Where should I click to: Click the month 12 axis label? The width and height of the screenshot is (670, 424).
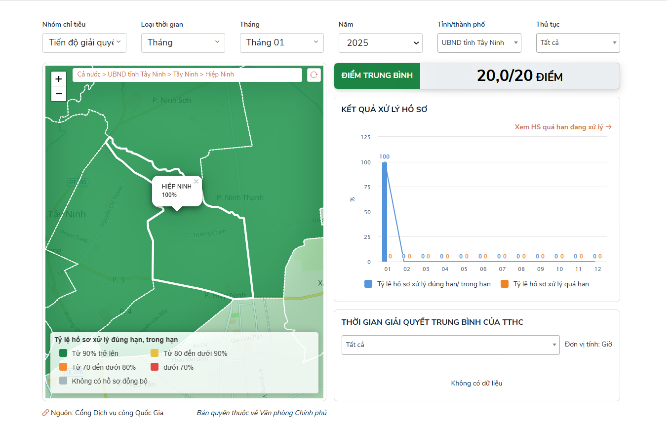(x=597, y=269)
